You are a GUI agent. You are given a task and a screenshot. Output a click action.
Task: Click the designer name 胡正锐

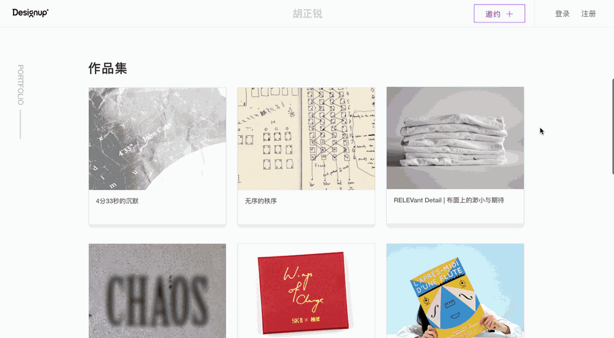pyautogui.click(x=307, y=14)
